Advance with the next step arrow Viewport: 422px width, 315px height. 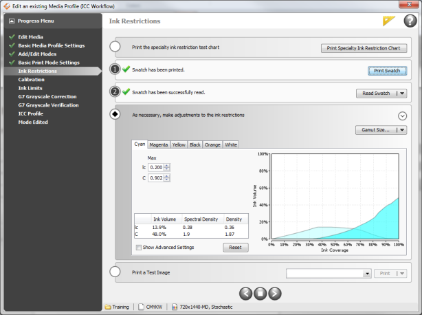pyautogui.click(x=275, y=293)
